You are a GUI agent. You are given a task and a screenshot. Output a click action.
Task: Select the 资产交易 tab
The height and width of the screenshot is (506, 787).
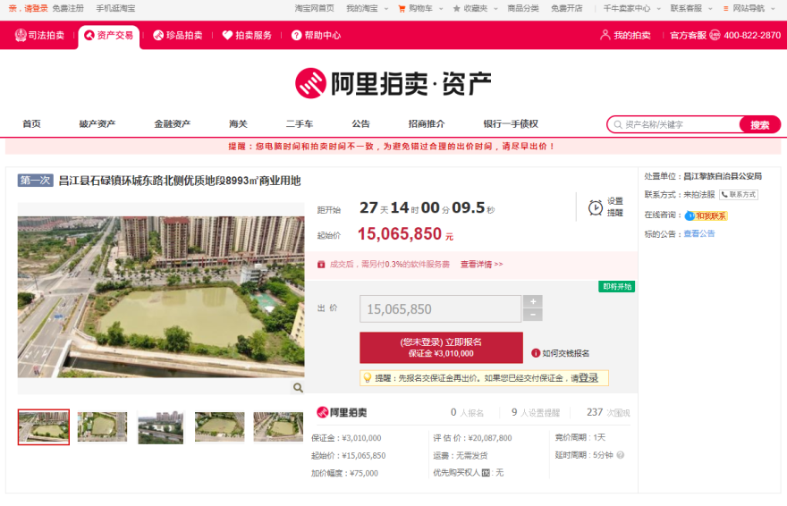(109, 36)
